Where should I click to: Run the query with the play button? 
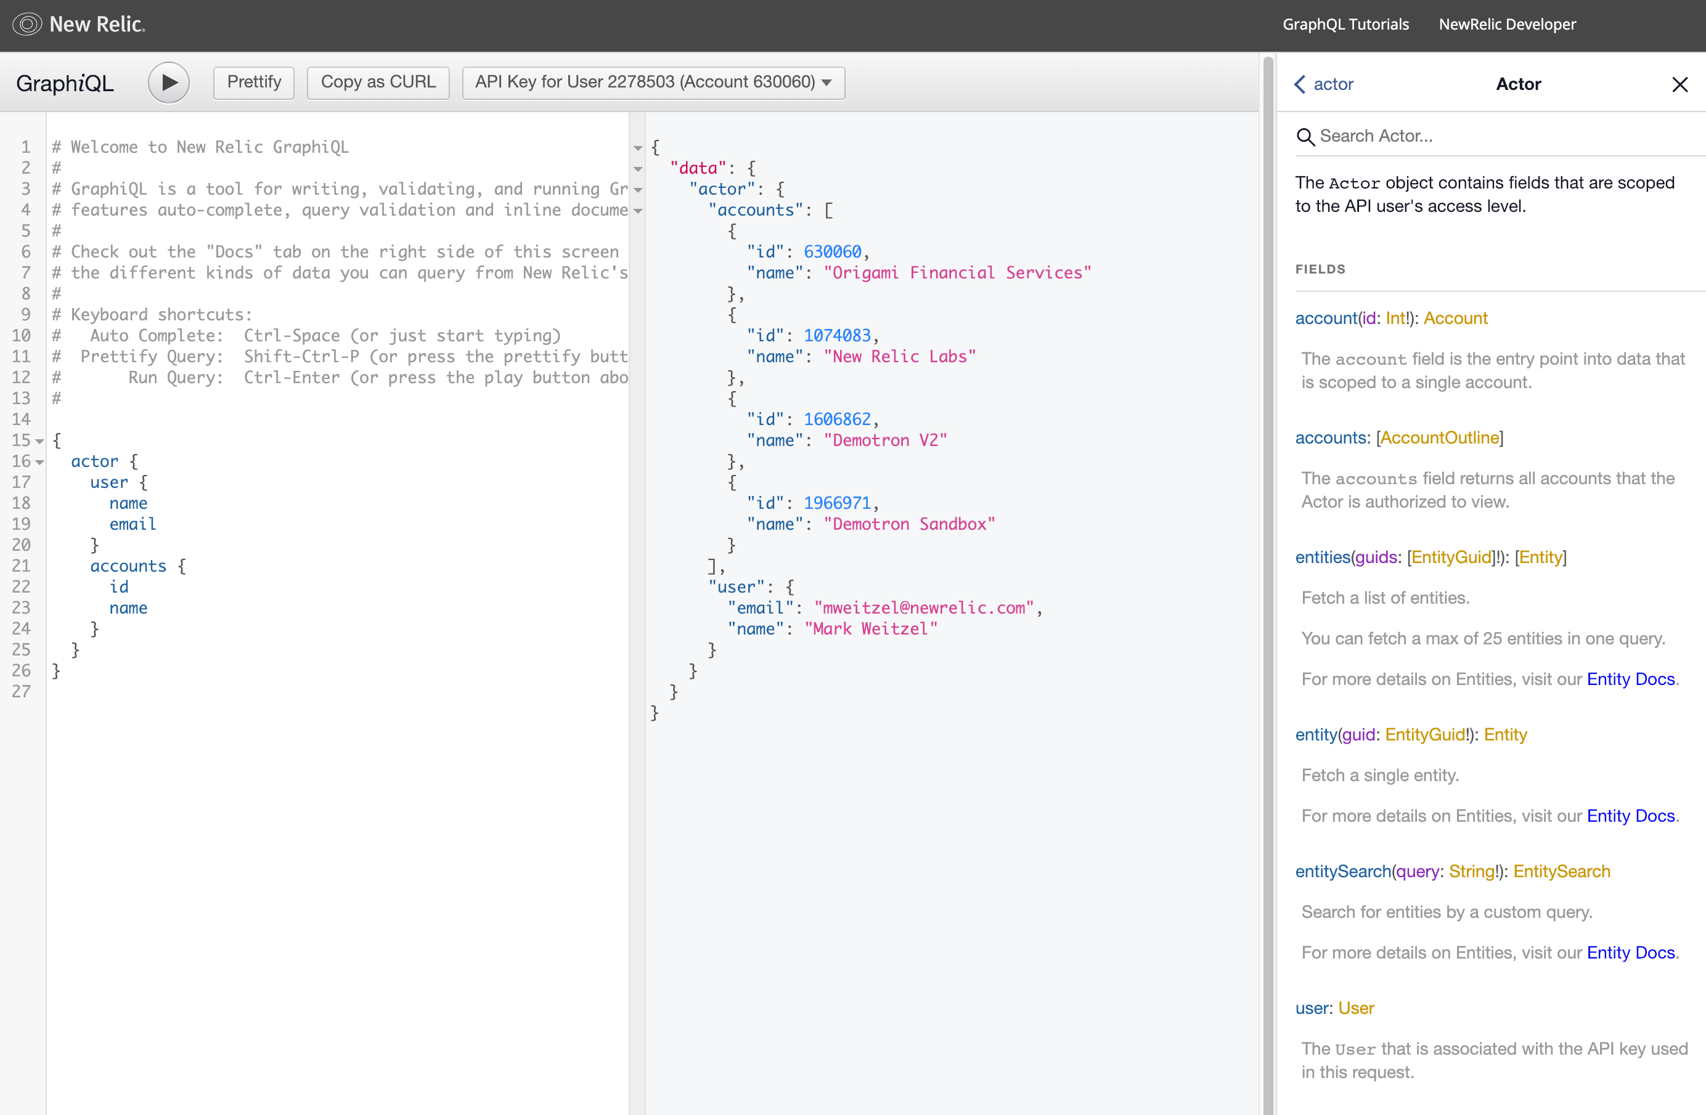tap(168, 83)
